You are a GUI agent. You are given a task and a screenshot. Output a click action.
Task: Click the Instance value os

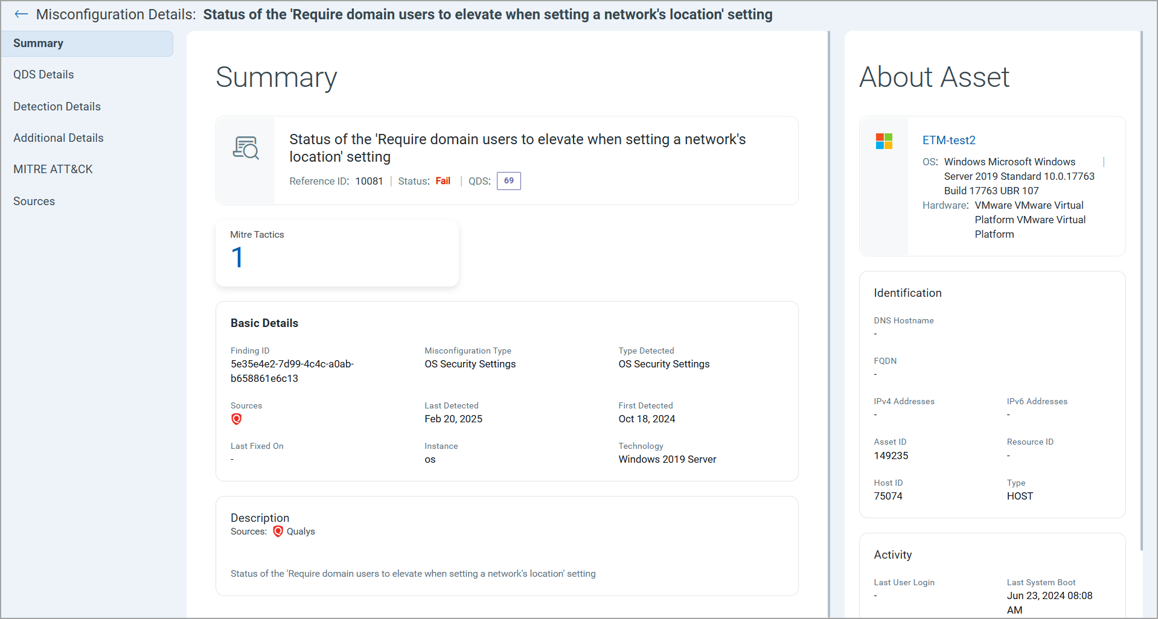430,460
